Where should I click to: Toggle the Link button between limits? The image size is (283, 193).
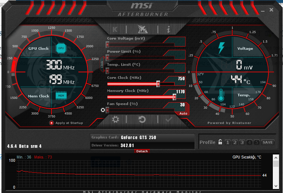point(102,64)
